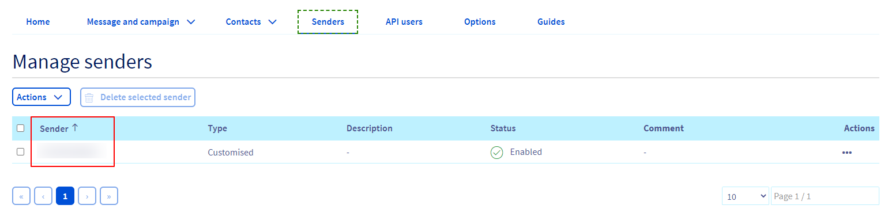Expand the Contacts menu
Image resolution: width=888 pixels, height=224 pixels.
(x=251, y=22)
